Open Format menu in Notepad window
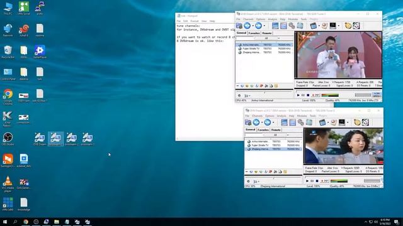This screenshot has width=403, height=226. pos(195,21)
